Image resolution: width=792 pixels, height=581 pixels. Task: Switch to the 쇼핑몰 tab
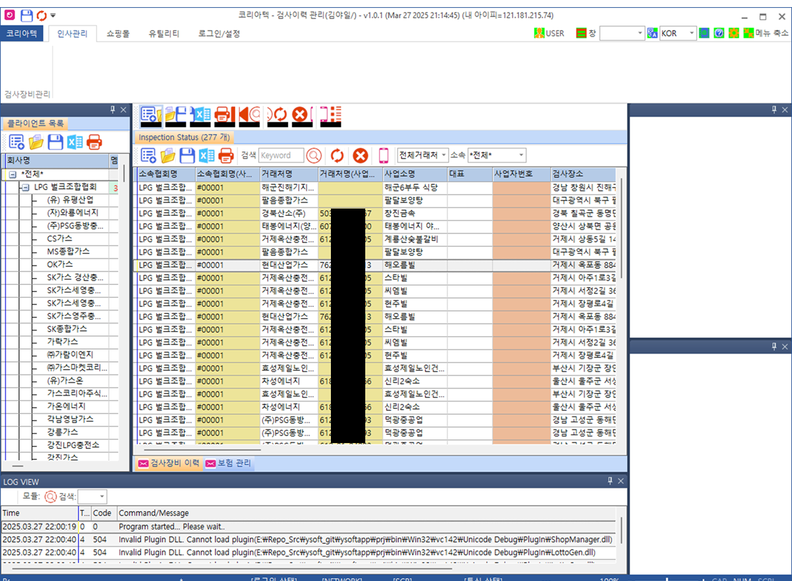(x=118, y=32)
